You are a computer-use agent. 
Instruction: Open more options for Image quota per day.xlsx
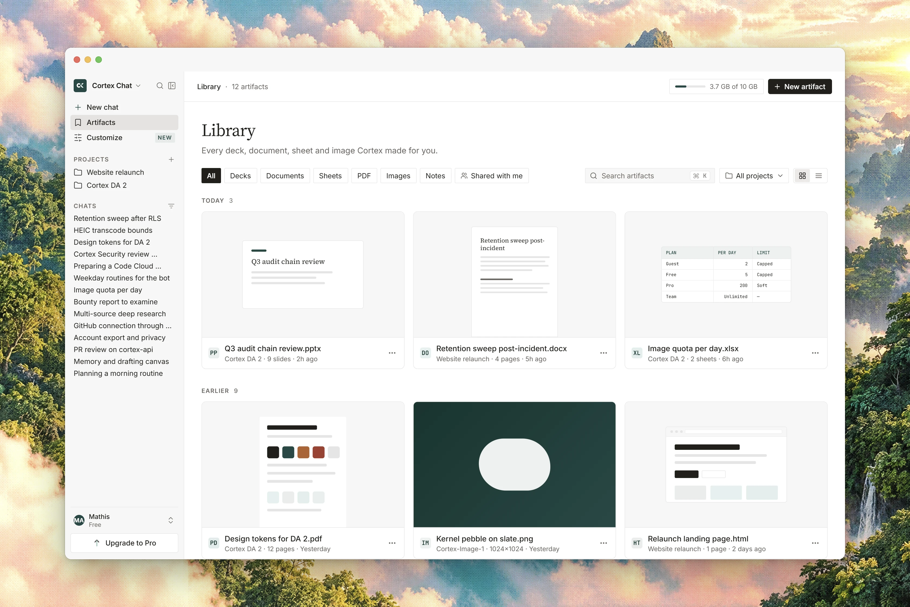click(x=815, y=353)
